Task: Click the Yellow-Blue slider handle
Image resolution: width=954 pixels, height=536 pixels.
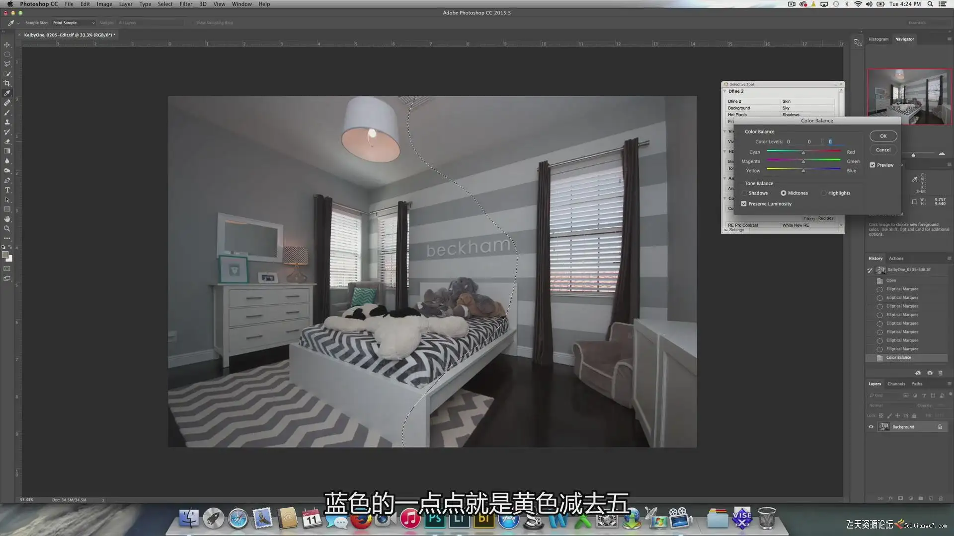Action: click(803, 171)
